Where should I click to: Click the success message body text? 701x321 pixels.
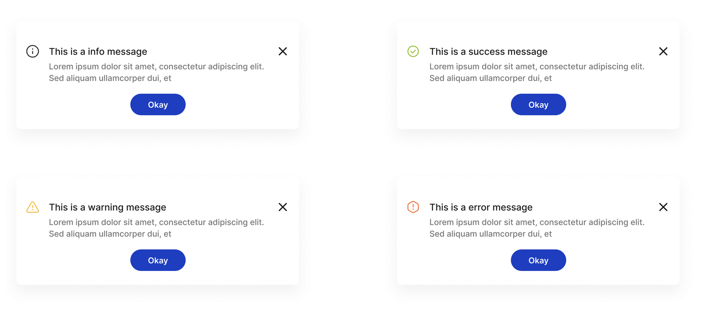(537, 72)
